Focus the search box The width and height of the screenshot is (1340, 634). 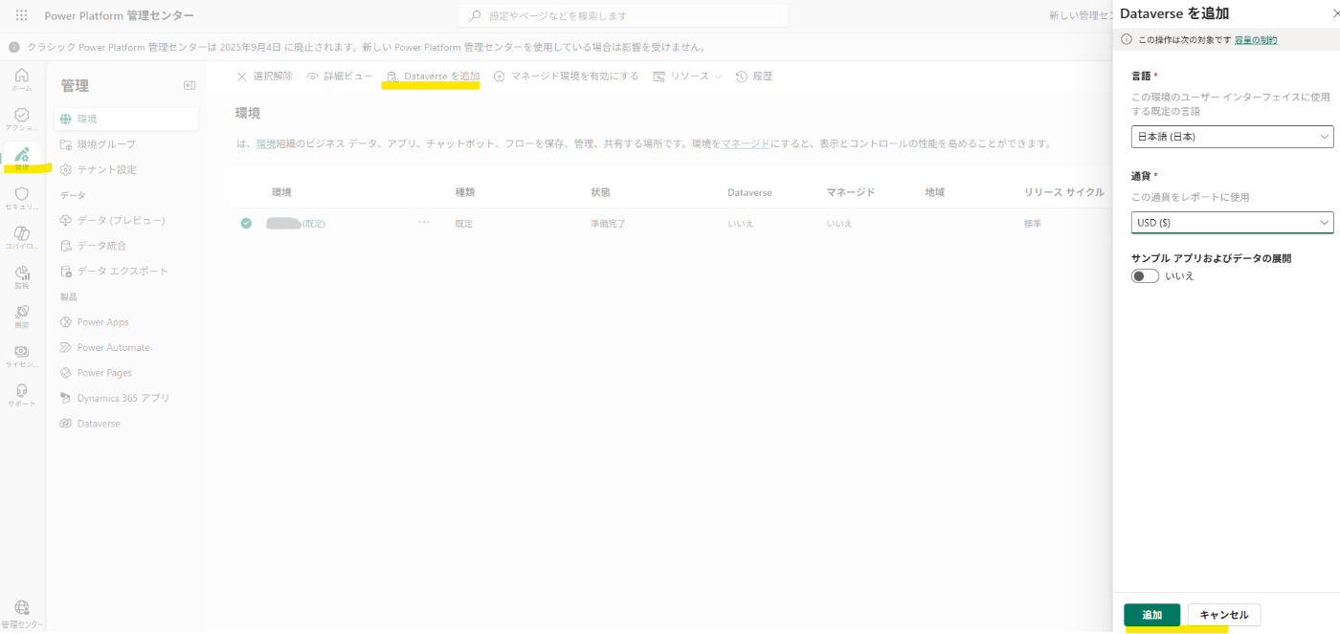pos(623,16)
